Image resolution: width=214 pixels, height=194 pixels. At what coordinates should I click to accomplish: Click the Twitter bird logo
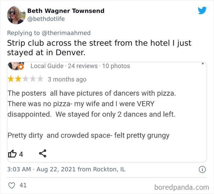pyautogui.click(x=202, y=10)
